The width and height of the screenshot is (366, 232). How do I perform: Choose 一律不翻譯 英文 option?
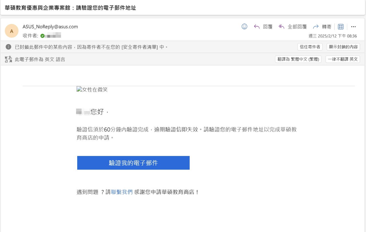[x=343, y=59]
